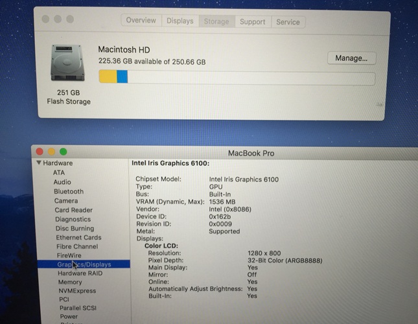Select ATA in the Hardware list
Viewport: 418px width, 324px height.
pyautogui.click(x=59, y=172)
